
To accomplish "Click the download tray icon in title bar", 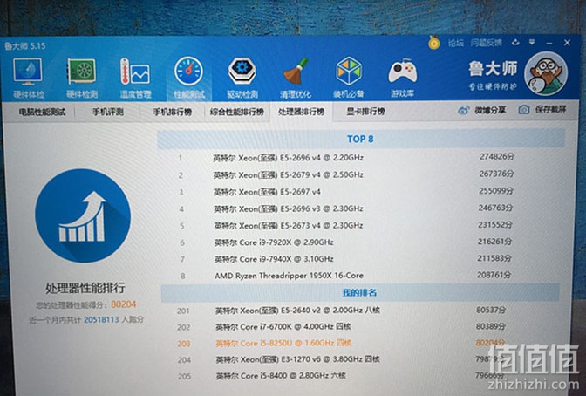I will [515, 42].
